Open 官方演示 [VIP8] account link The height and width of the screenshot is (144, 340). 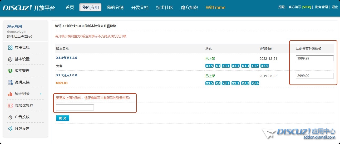300,7
